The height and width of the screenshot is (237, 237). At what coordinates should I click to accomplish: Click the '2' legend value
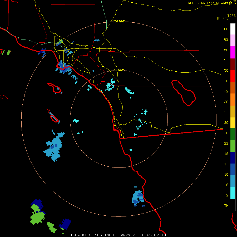point(227,195)
